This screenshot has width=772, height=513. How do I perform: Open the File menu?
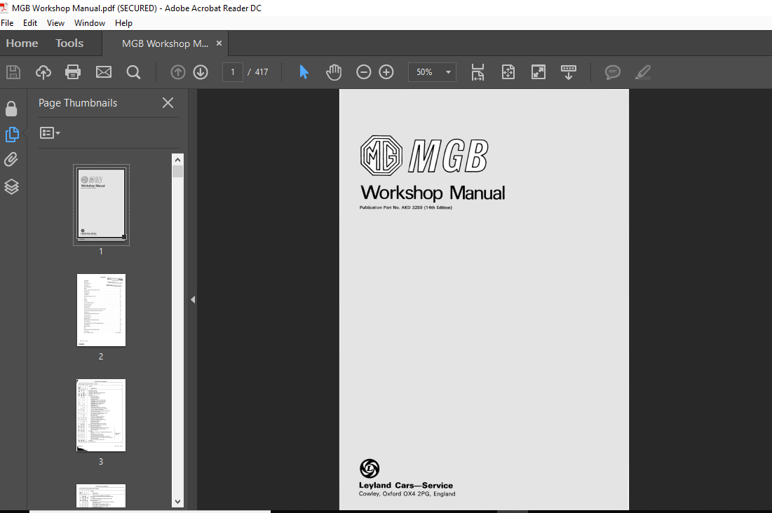pos(8,23)
